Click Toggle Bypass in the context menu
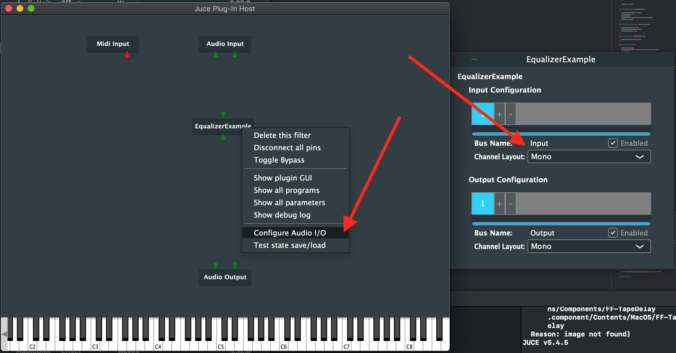 pos(279,160)
